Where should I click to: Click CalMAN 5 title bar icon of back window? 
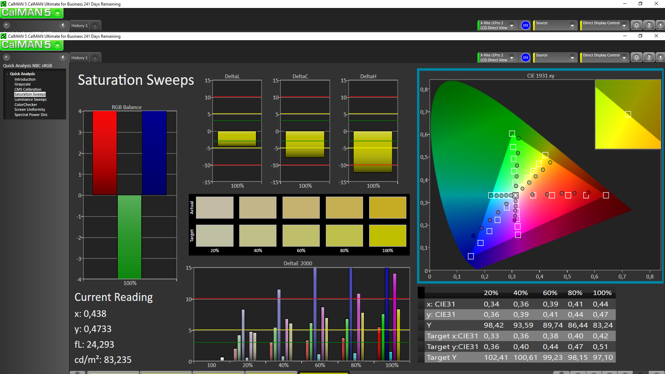point(3,4)
